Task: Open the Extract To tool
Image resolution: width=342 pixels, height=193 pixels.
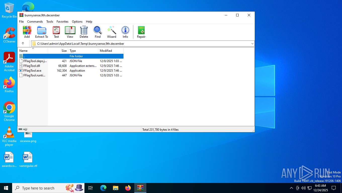Action: point(41,32)
